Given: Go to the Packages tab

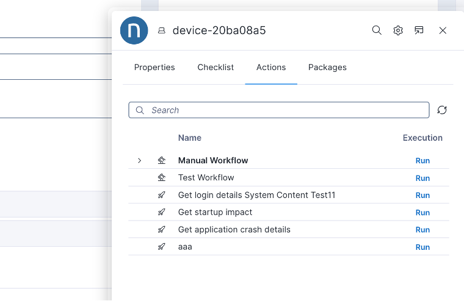Looking at the screenshot, I should [327, 67].
